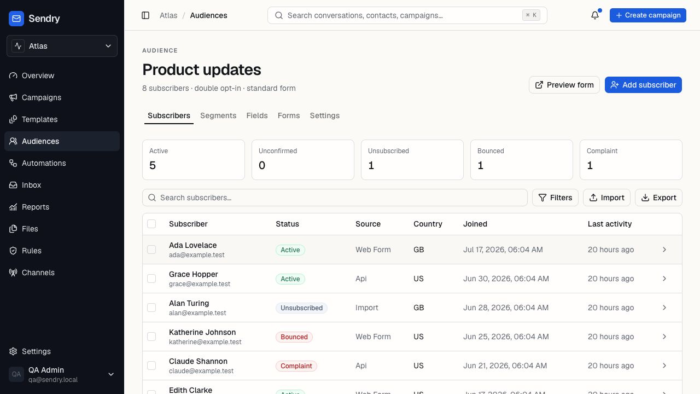Check the Alan Turing row checkbox
This screenshot has width=700, height=394.
point(151,308)
